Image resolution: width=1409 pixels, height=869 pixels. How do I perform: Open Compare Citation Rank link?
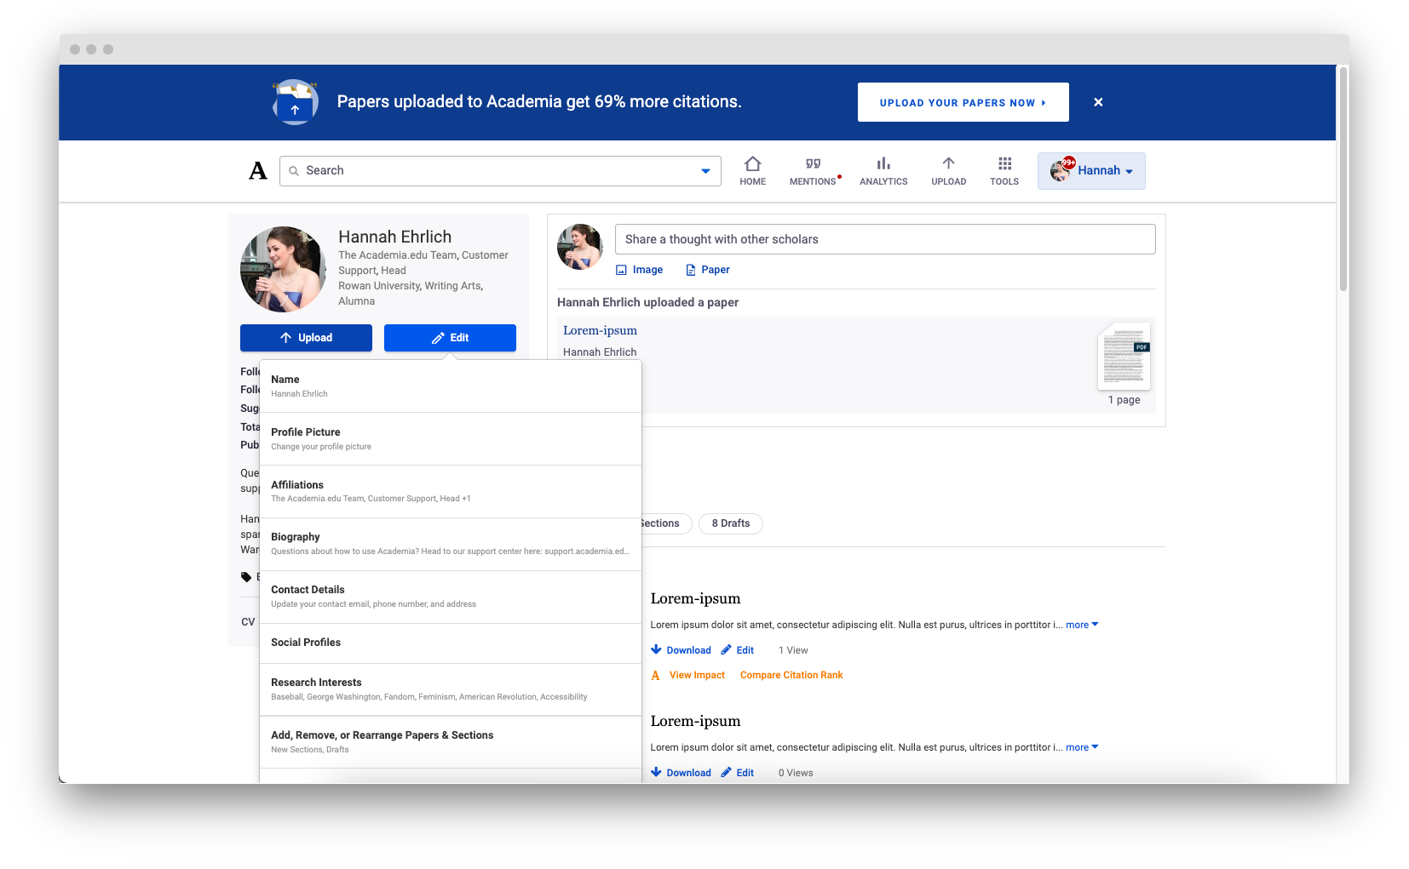coord(791,675)
